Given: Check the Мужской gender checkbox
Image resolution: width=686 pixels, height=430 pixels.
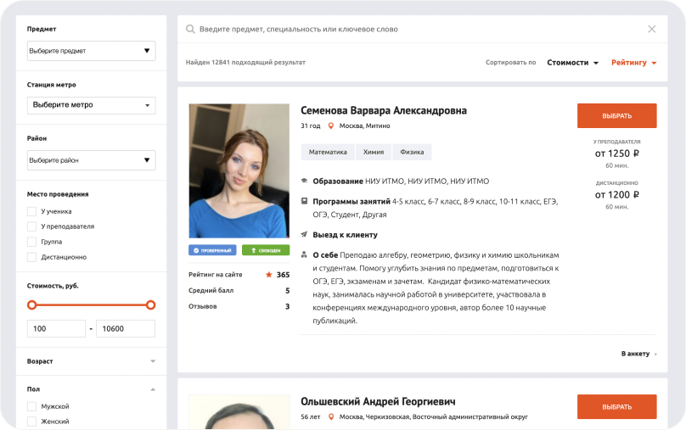Looking at the screenshot, I should (x=31, y=406).
